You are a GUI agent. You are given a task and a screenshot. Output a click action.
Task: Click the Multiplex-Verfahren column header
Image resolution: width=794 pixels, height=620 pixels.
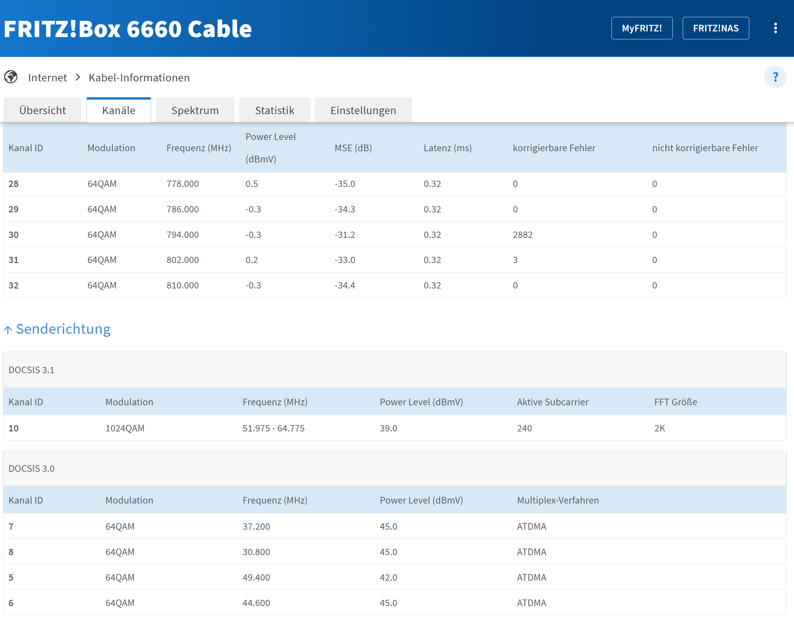[558, 500]
